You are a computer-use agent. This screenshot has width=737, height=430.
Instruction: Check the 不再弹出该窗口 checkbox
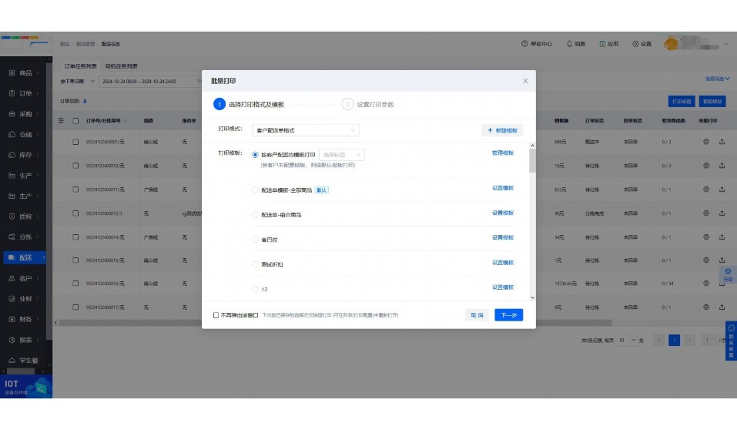[216, 315]
